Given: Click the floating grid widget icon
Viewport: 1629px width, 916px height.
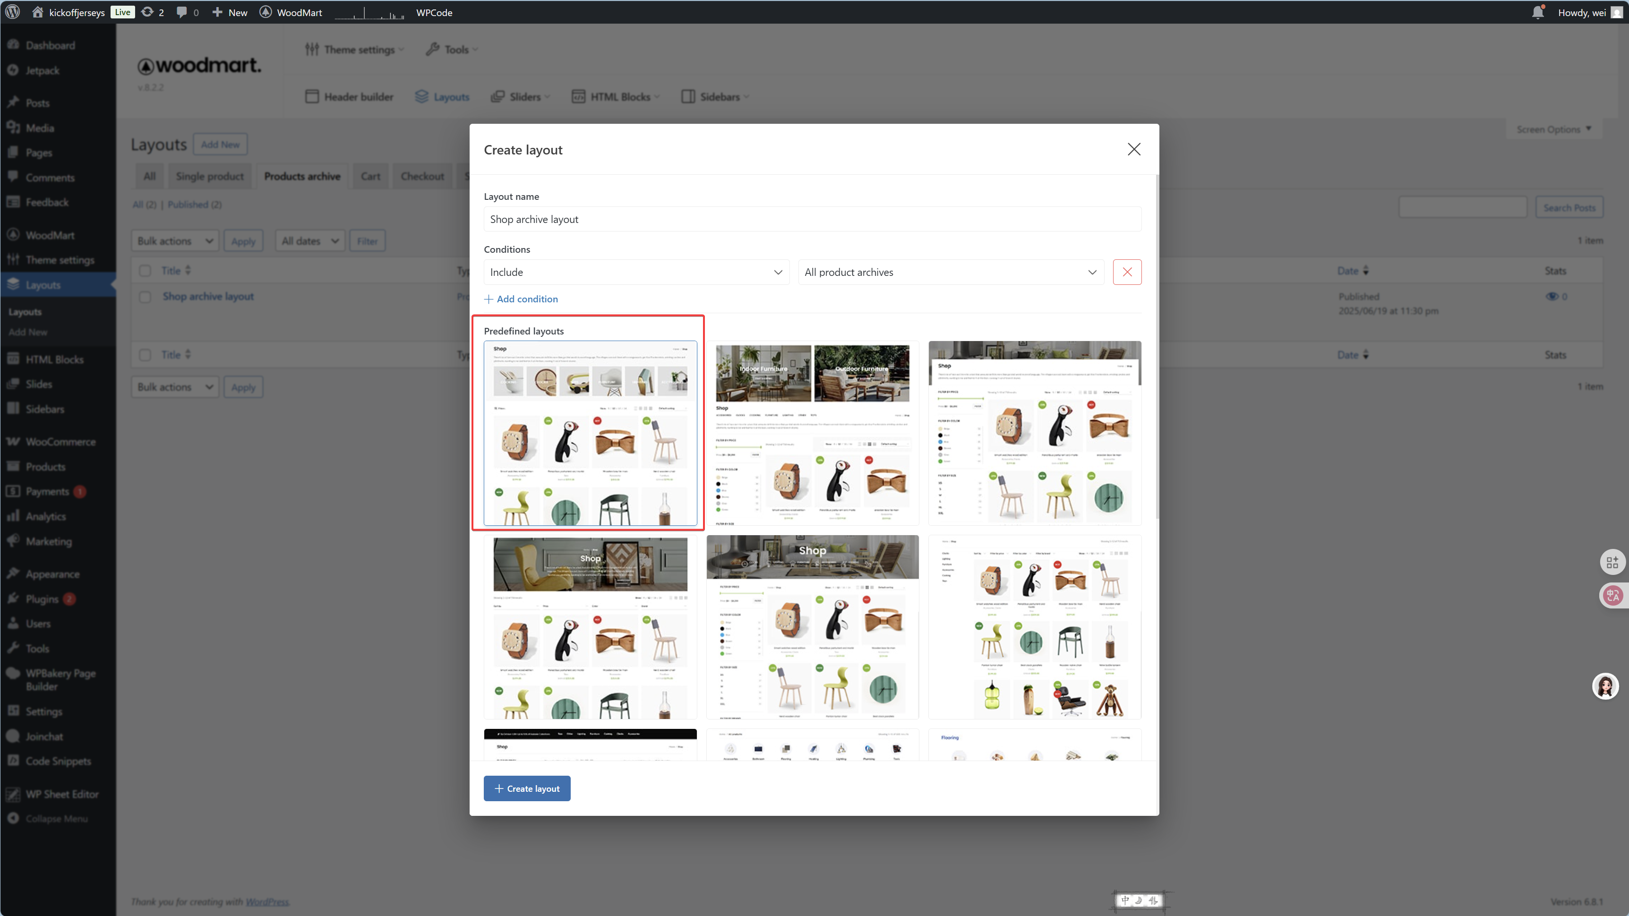Looking at the screenshot, I should tap(1612, 561).
